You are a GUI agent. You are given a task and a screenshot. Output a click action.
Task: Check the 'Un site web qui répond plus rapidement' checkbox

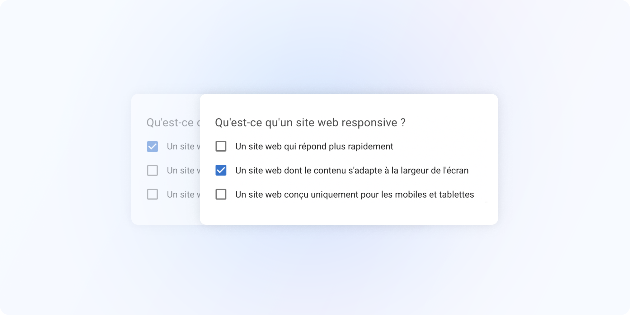(x=221, y=146)
